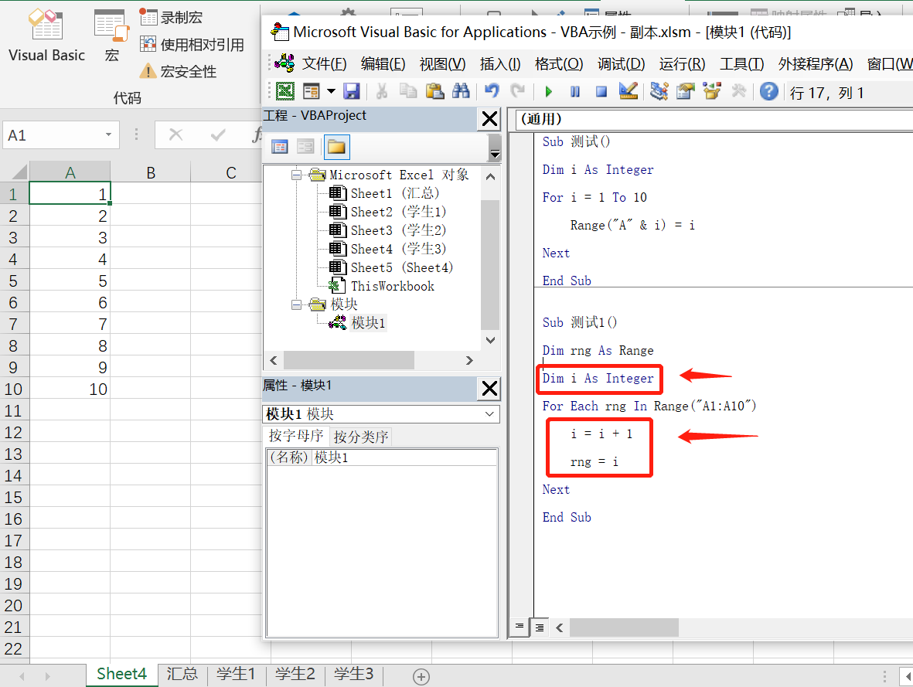Select 按分类序 in Properties window
Image resolution: width=913 pixels, height=687 pixels.
(359, 436)
